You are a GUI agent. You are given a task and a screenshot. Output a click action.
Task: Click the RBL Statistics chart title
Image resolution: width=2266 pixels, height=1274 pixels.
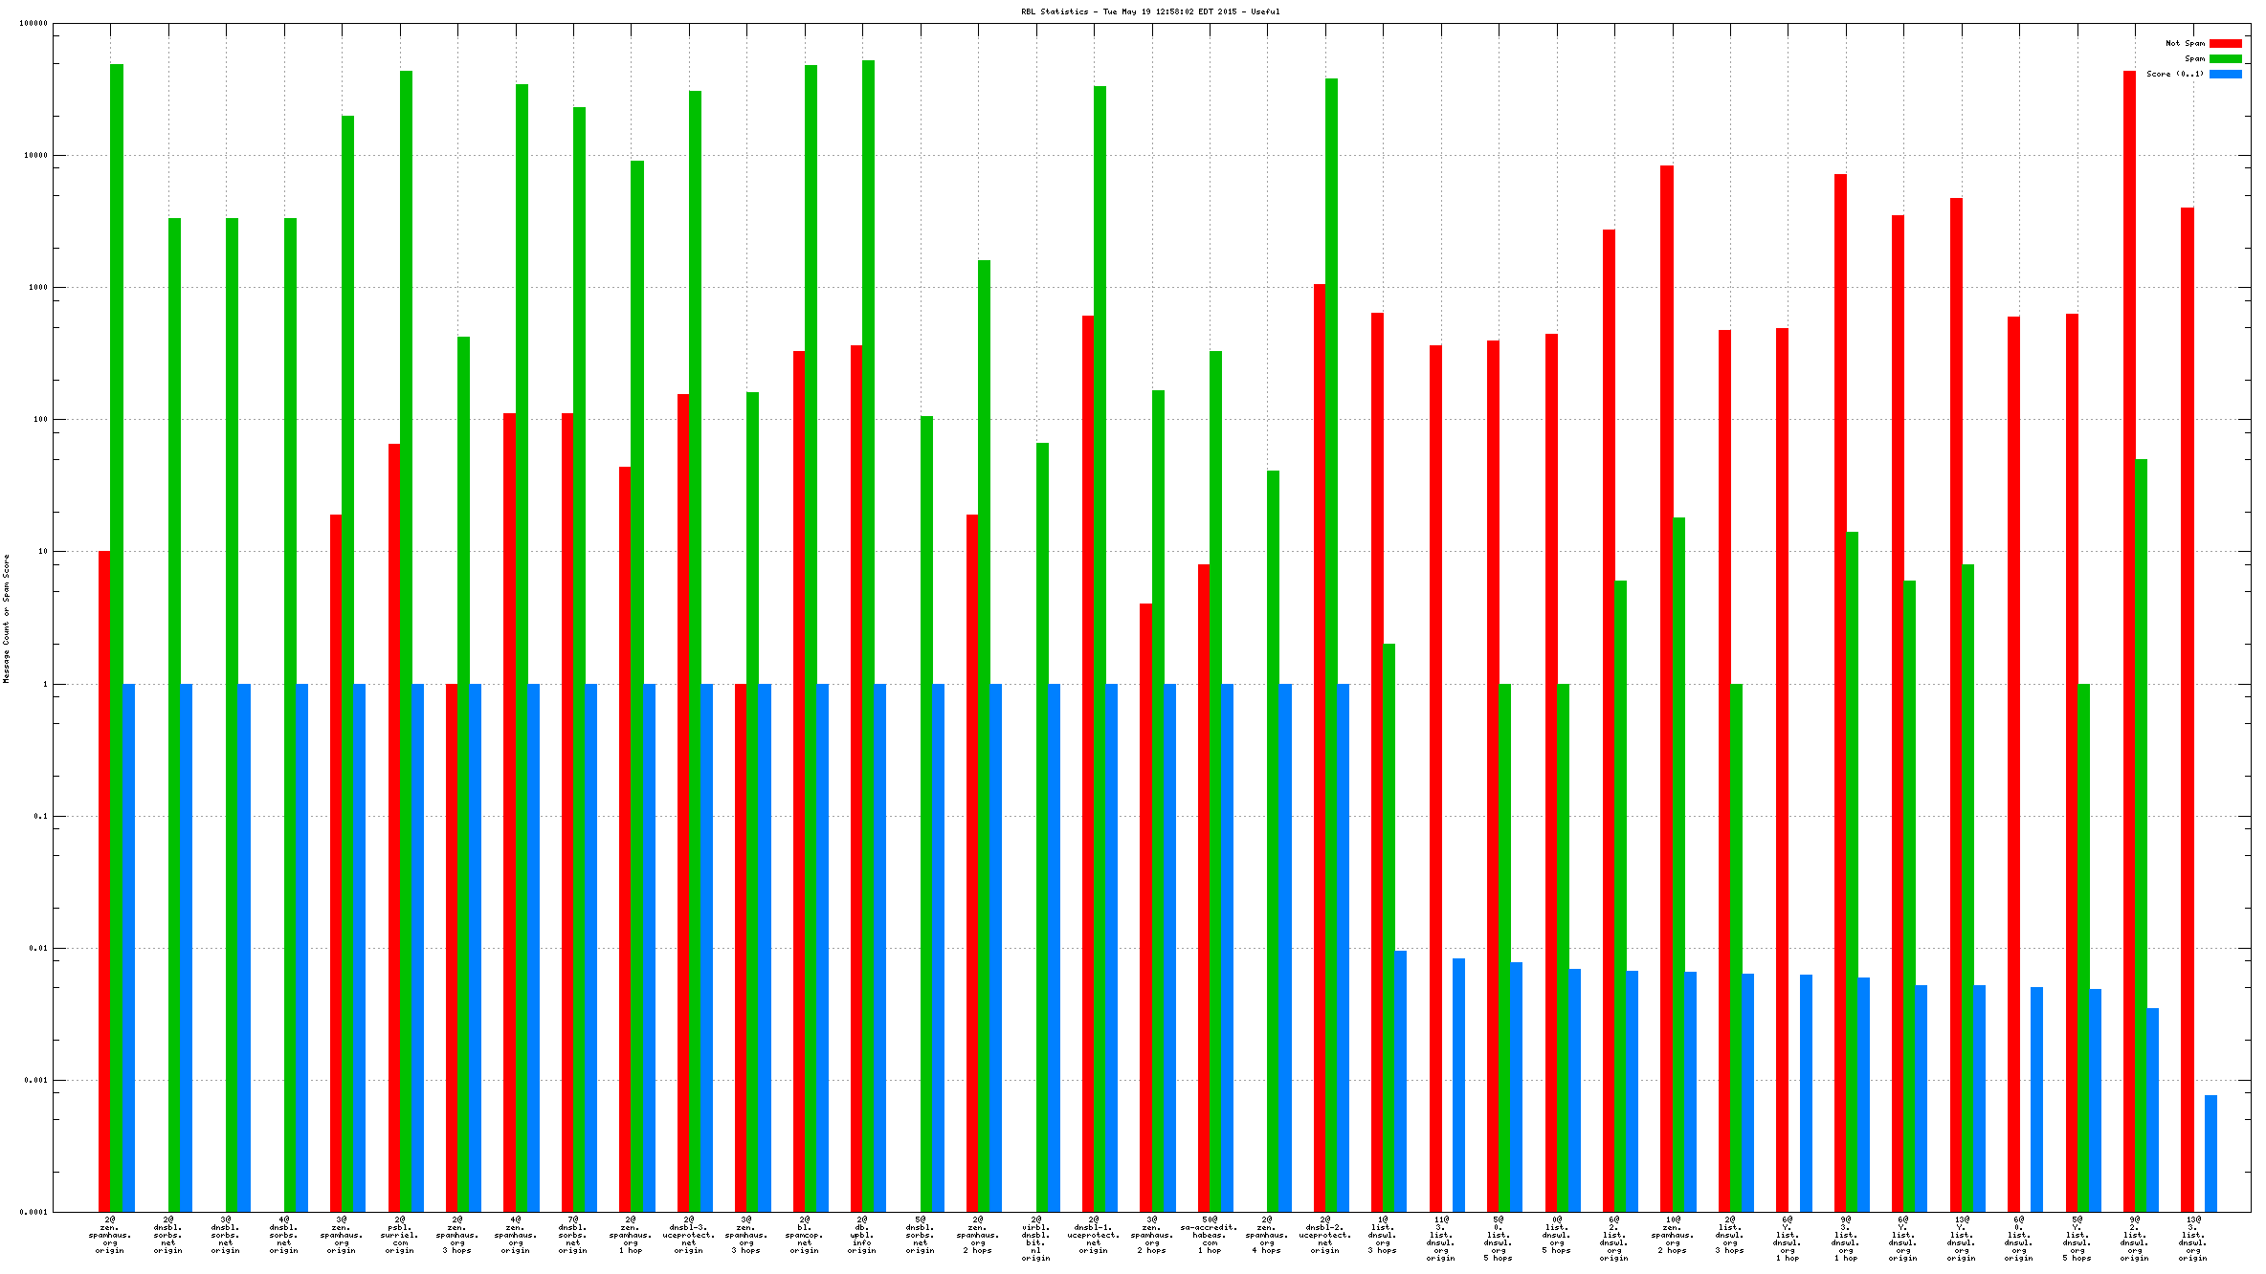click(x=1149, y=11)
